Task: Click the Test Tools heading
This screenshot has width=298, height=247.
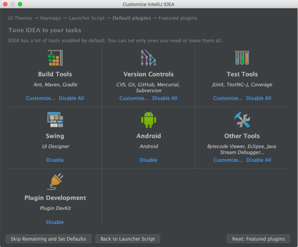Action: click(x=242, y=74)
